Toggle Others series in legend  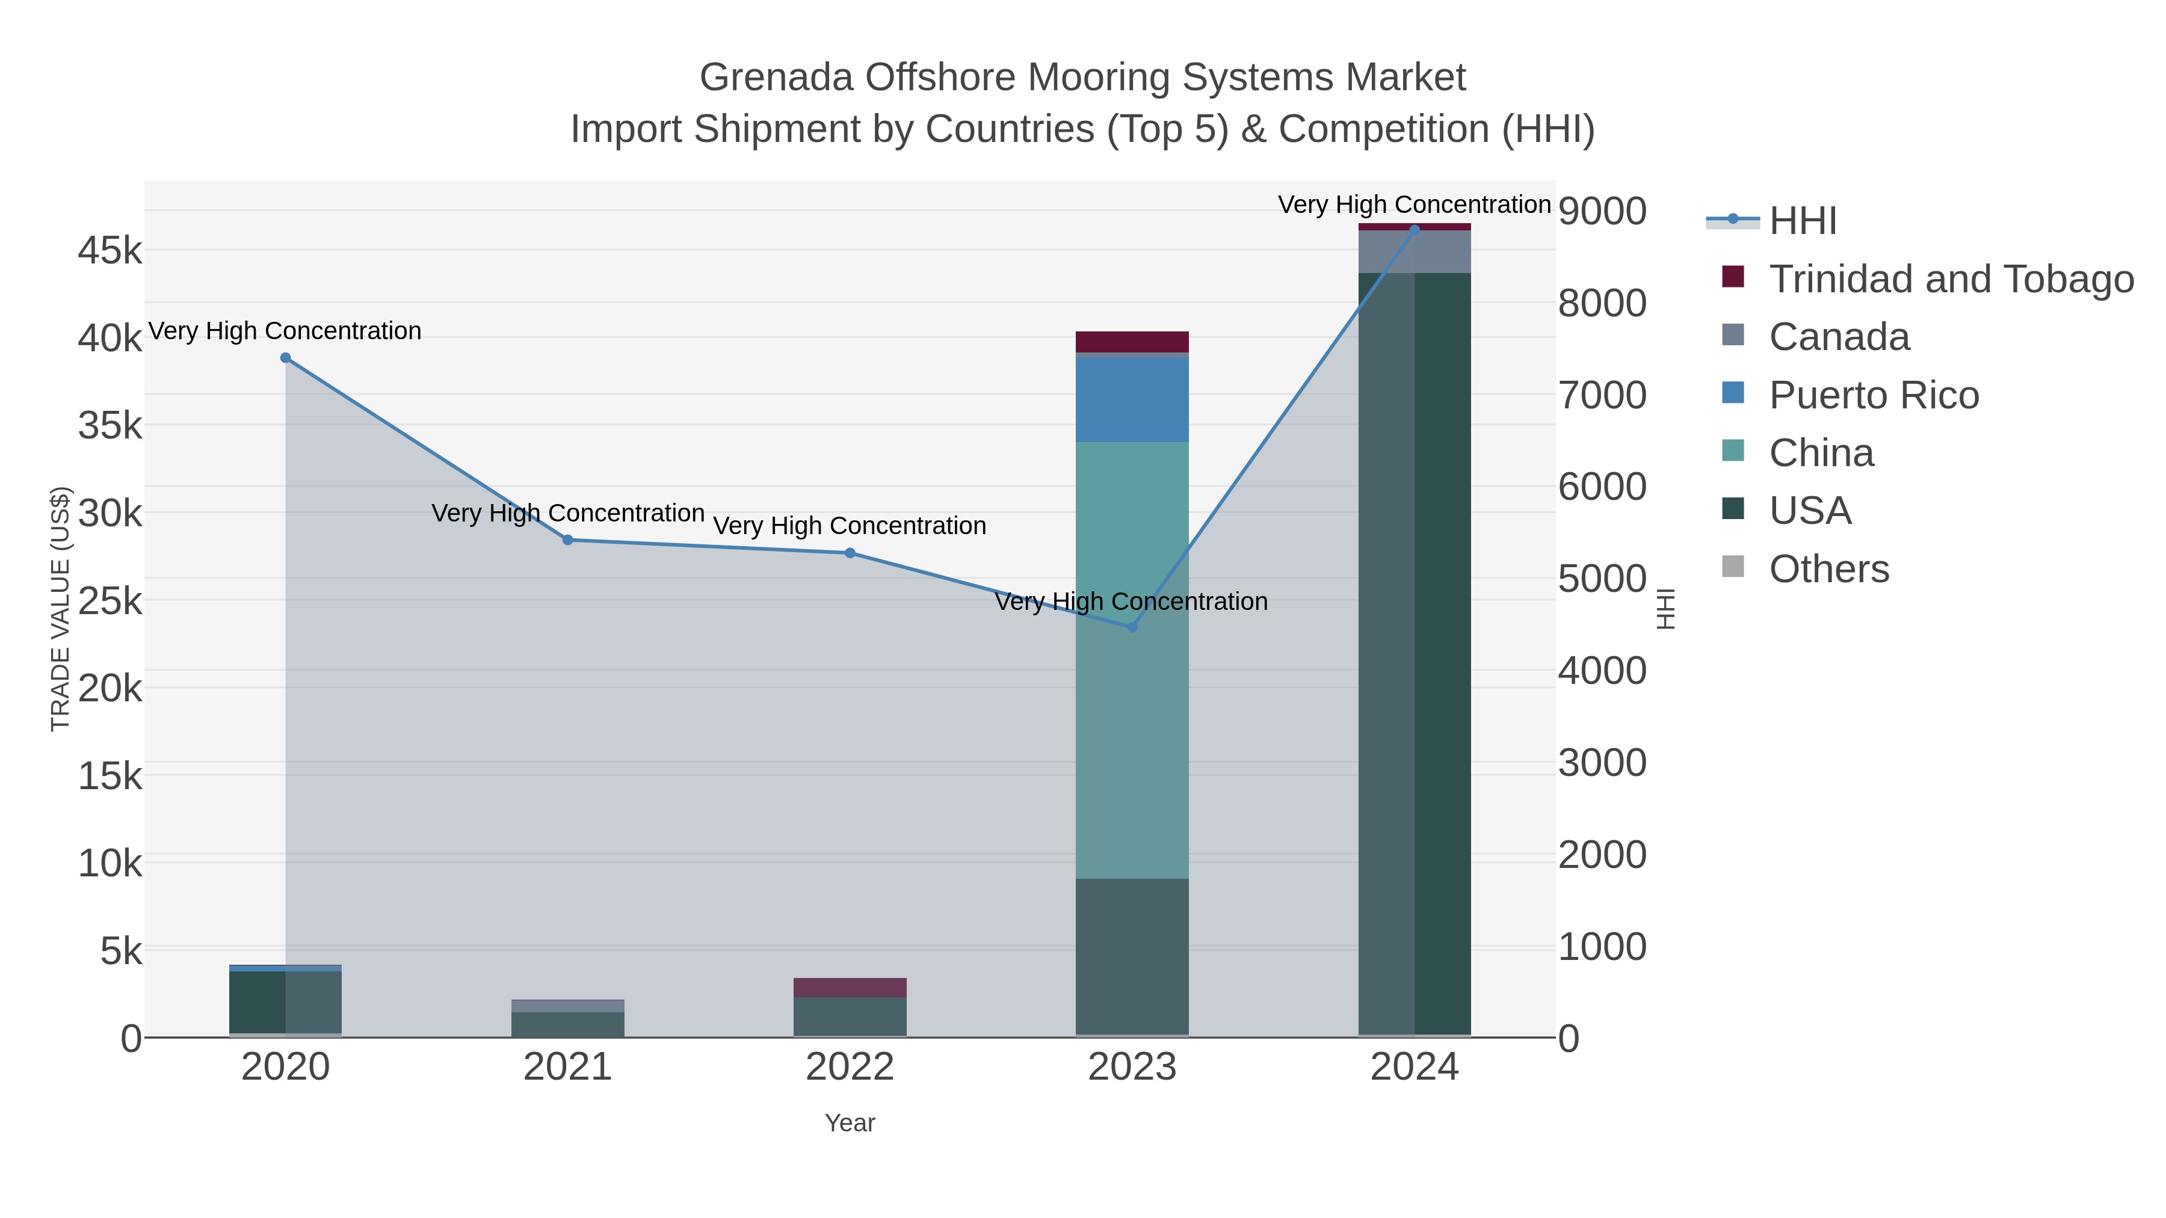coord(1805,568)
